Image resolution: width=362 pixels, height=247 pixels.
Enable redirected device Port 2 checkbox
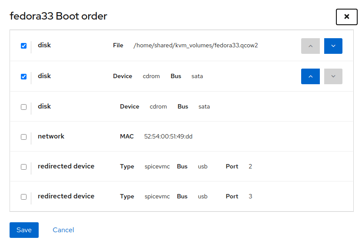(x=23, y=167)
